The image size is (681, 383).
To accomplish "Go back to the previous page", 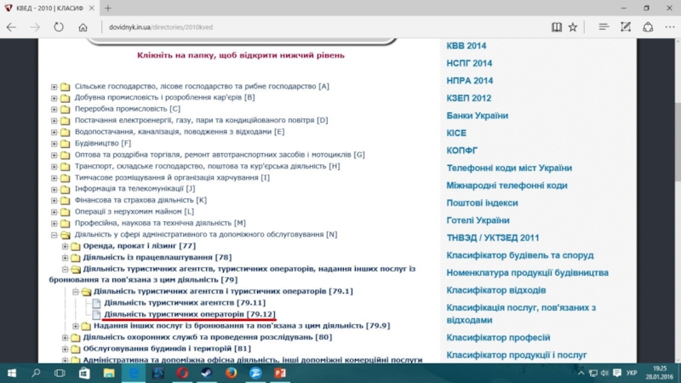I will tap(11, 27).
